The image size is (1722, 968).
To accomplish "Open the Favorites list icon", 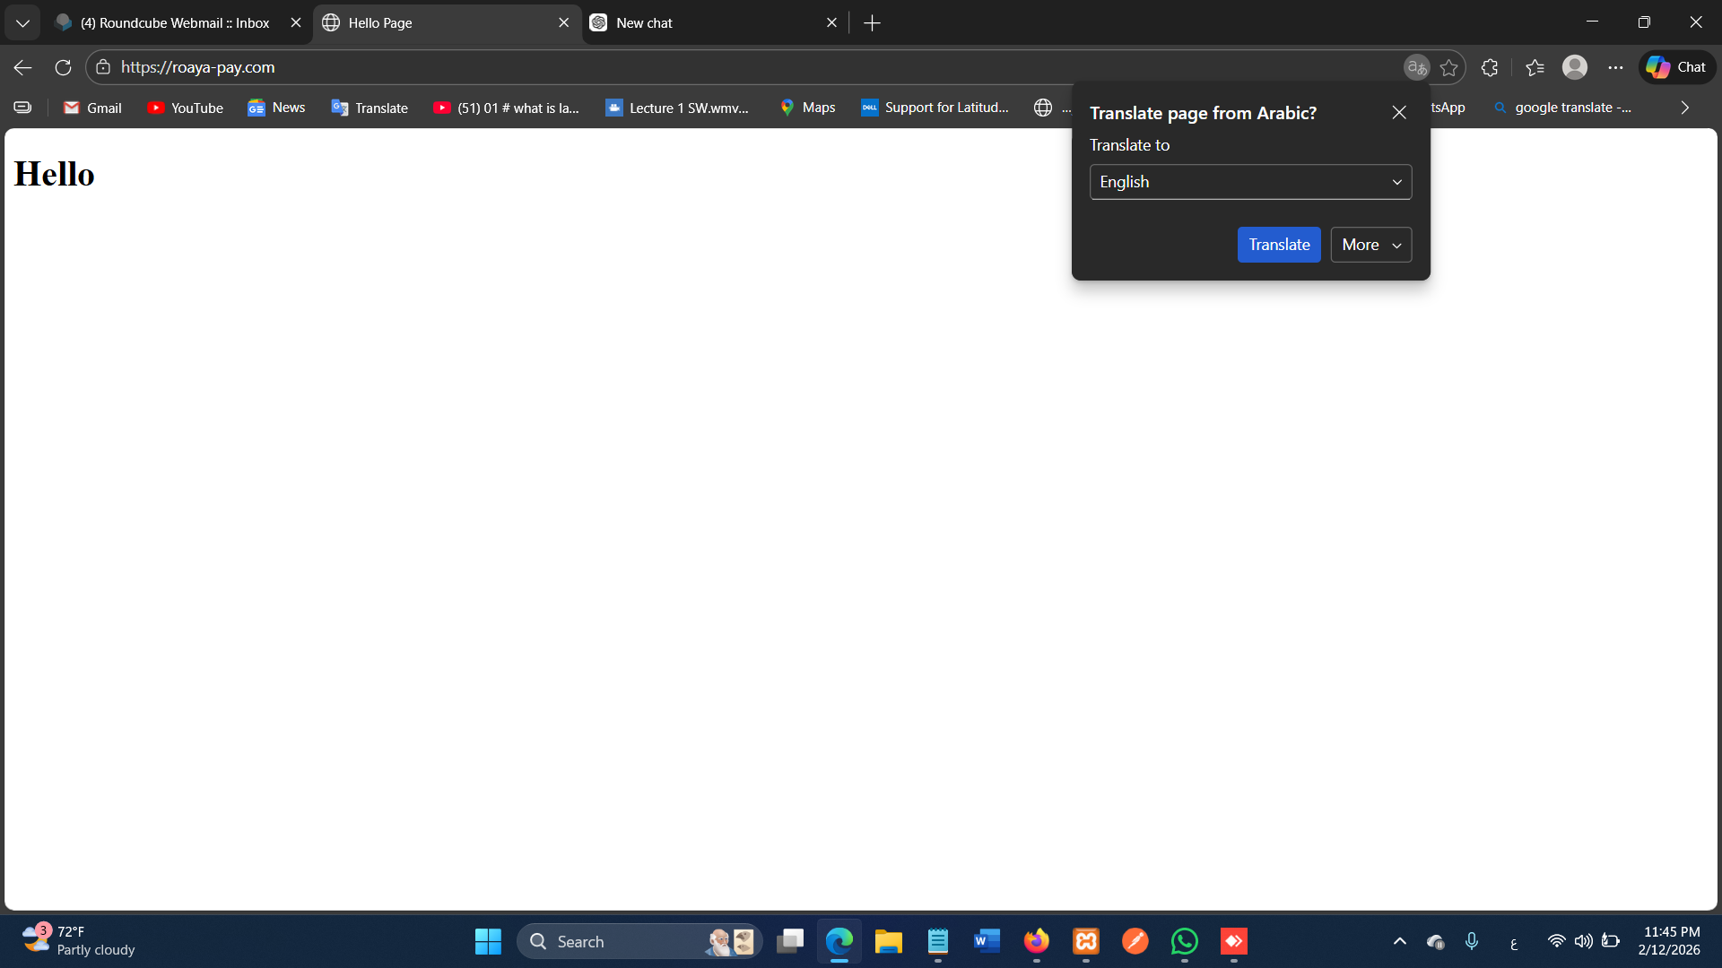I will click(x=1535, y=67).
